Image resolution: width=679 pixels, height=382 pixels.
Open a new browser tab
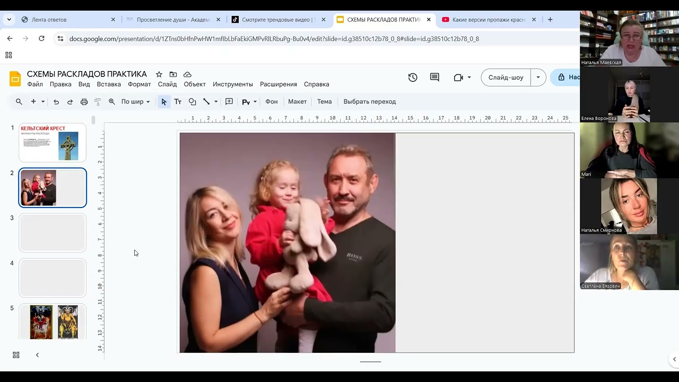pos(550,20)
